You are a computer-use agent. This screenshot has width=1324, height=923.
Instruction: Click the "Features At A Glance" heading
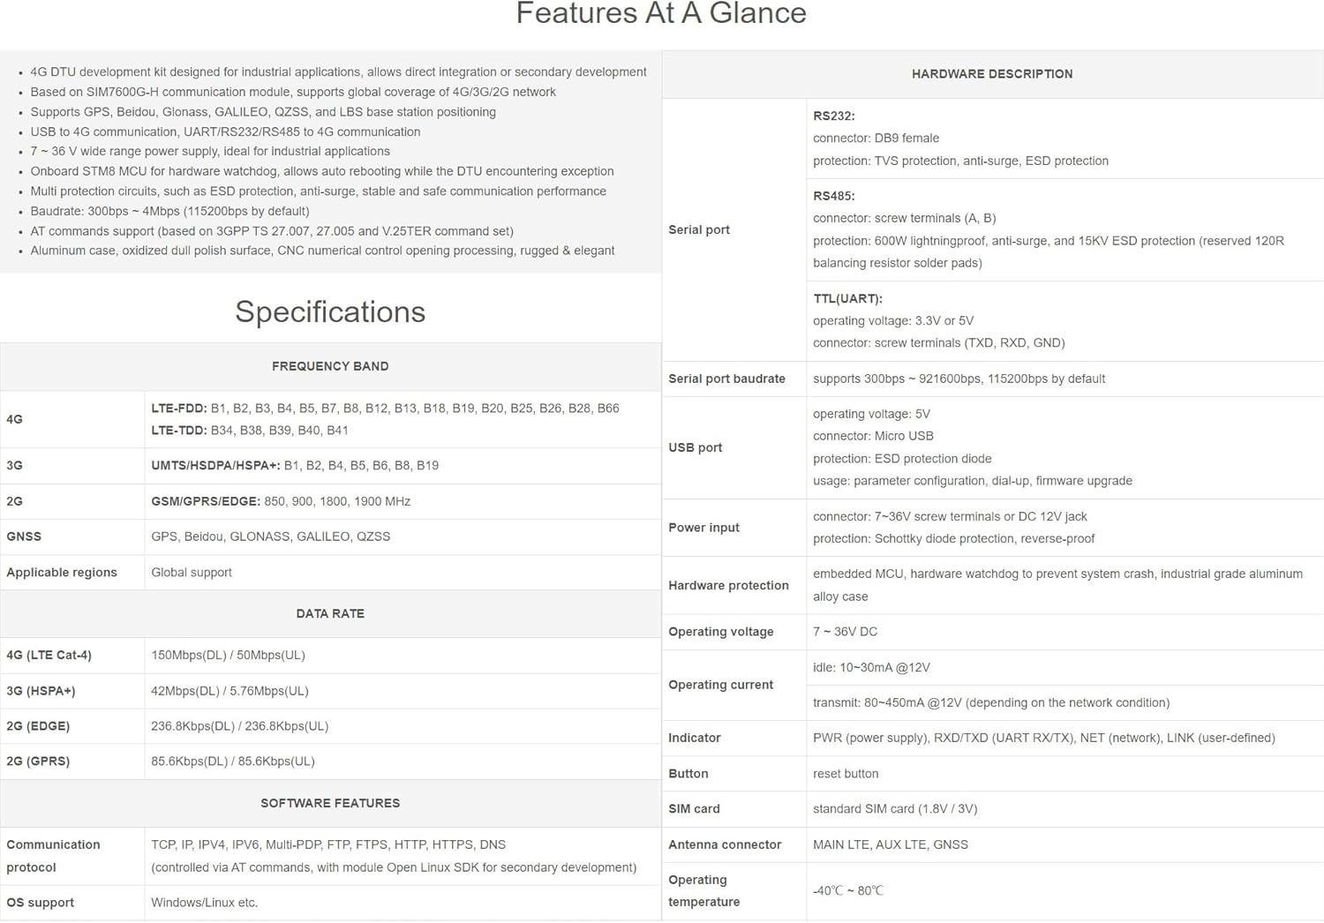(660, 14)
